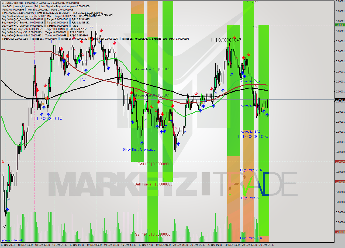Image resolution: width=345 pixels, height=248 pixels.
Task: Select the '20 Dec 01:30' time axis label
Action: [181, 245]
